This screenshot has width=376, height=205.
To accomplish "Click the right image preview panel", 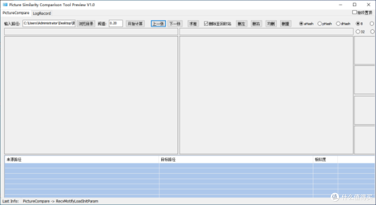I will (266, 95).
